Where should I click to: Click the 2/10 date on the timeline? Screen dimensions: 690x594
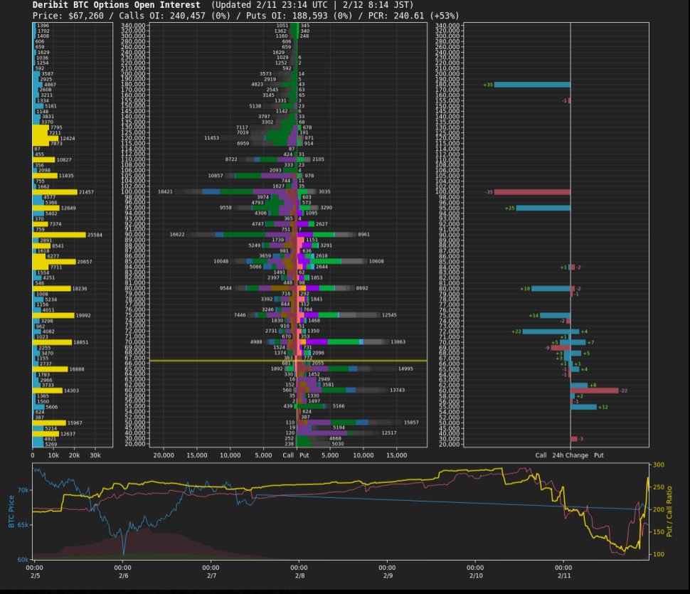click(x=476, y=576)
